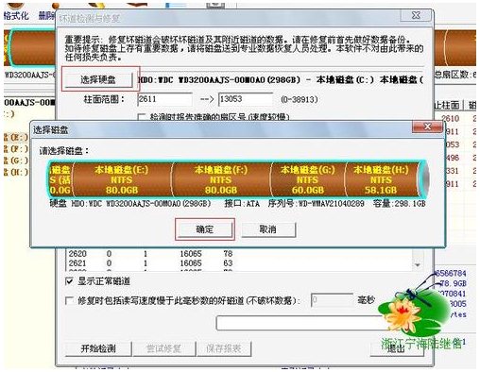Click the 选择硬盘 button
Screen dimensions: 480x372
click(x=98, y=79)
